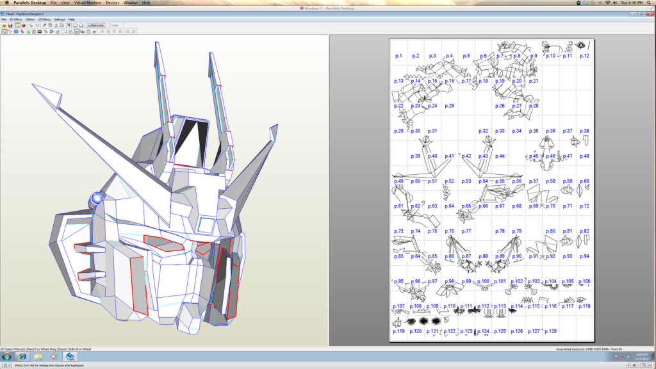Open Windows Explorer folder in taskbar
This screenshot has height=369, width=656.
(38, 356)
